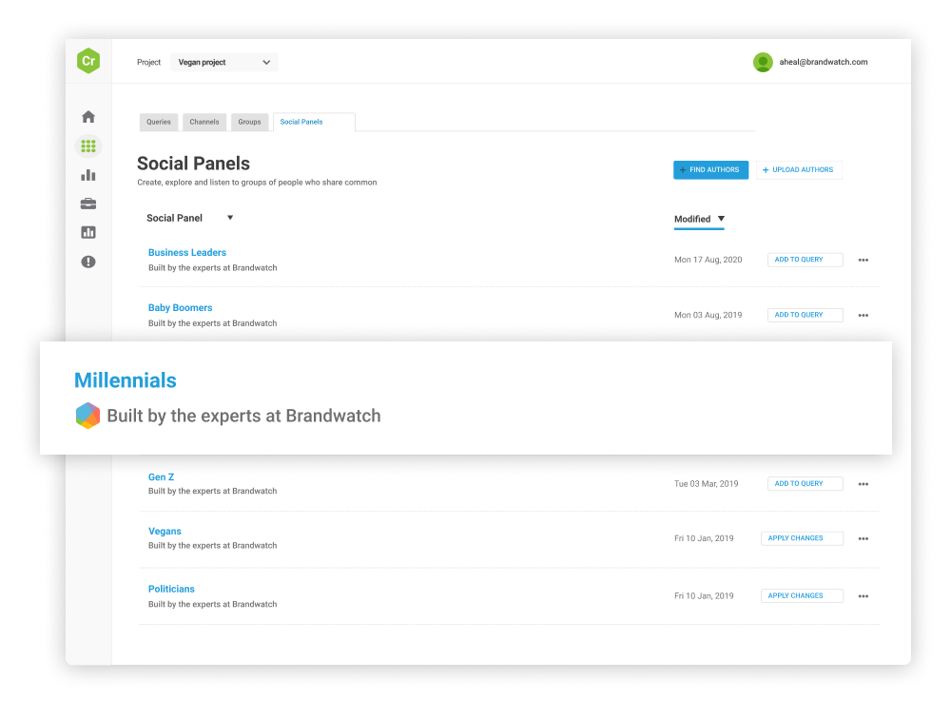
Task: Click the green Cr logo icon
Action: click(x=88, y=61)
